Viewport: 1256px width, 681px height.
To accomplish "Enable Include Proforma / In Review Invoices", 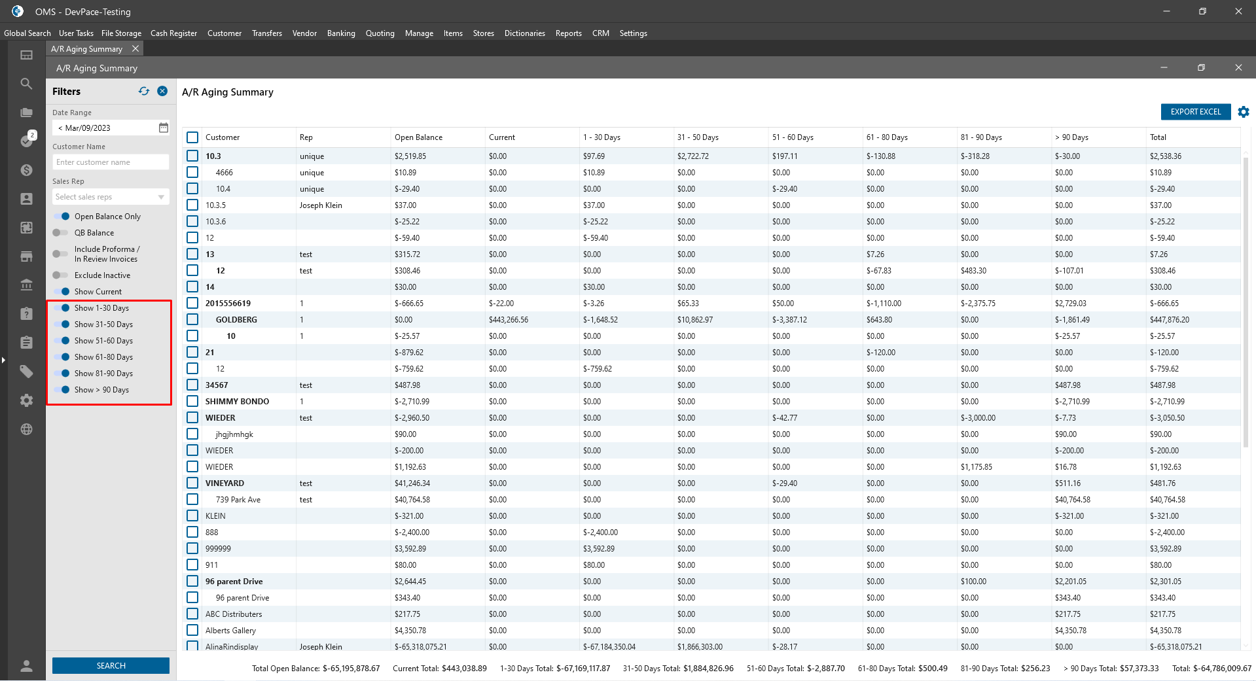I will click(x=61, y=254).
